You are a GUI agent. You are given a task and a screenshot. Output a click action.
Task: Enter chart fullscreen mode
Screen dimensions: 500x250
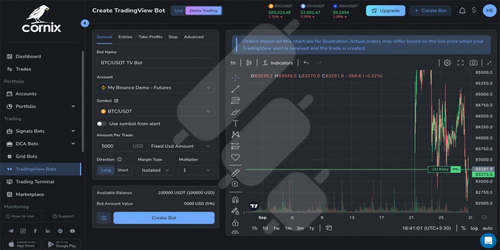click(x=460, y=63)
